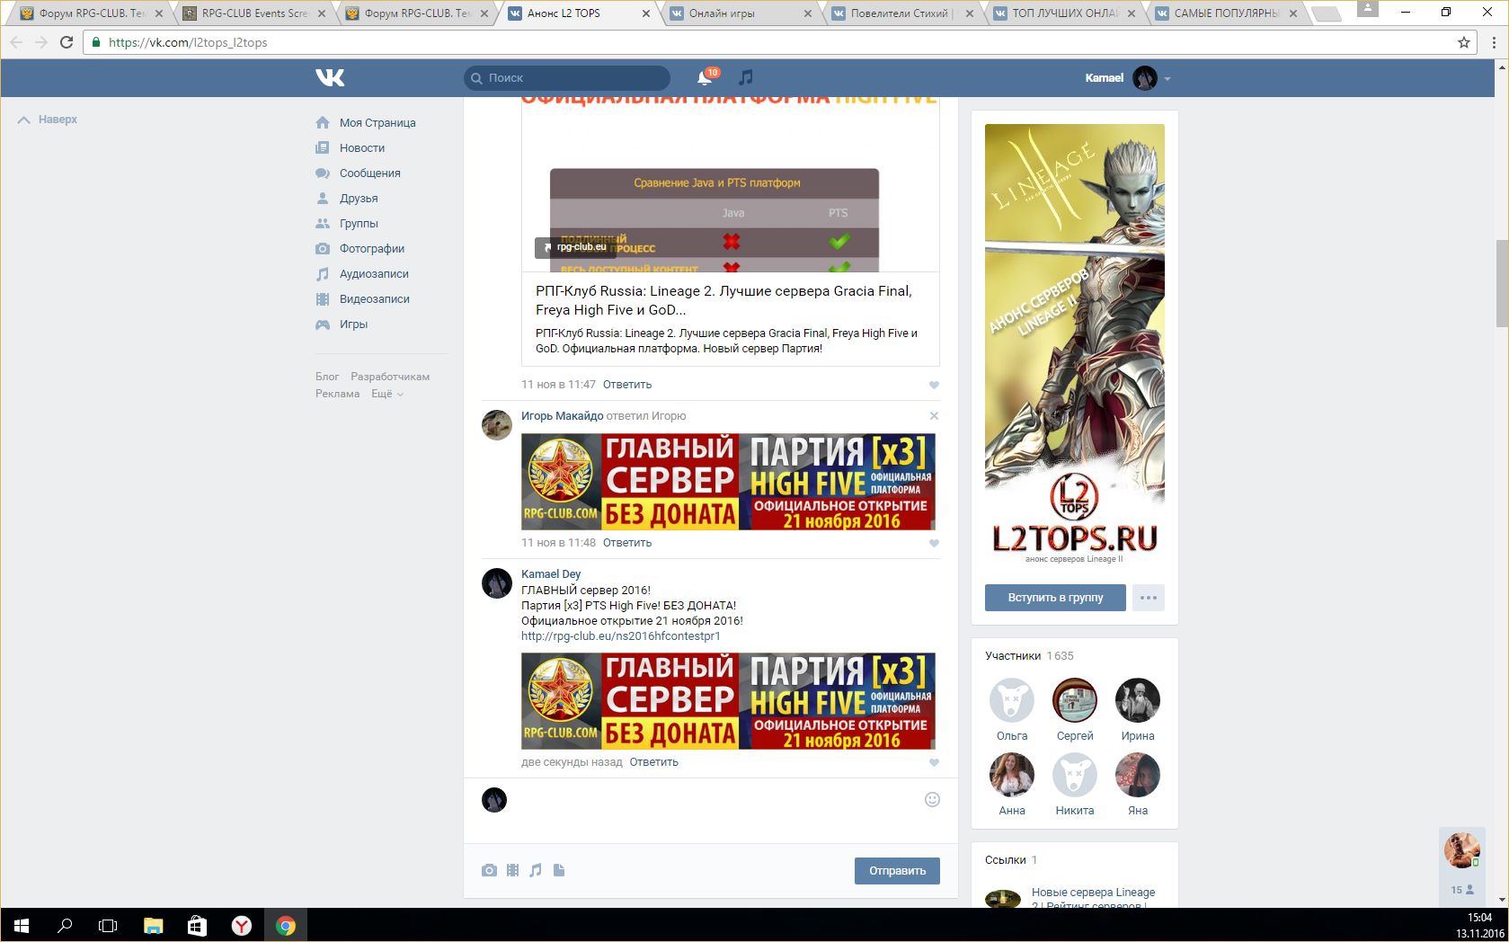Attach audio to the comment
Viewport: 1509px width, 942px height.
coord(536,870)
